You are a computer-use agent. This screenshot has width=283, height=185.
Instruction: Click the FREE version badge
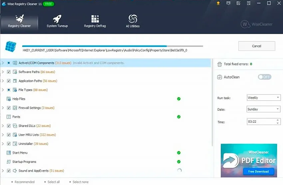48,4
